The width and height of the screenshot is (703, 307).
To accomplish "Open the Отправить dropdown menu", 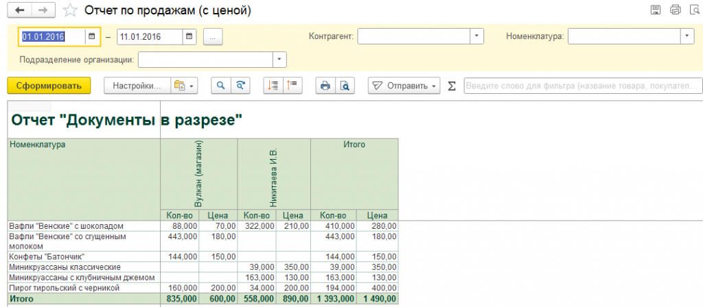I will click(x=404, y=86).
